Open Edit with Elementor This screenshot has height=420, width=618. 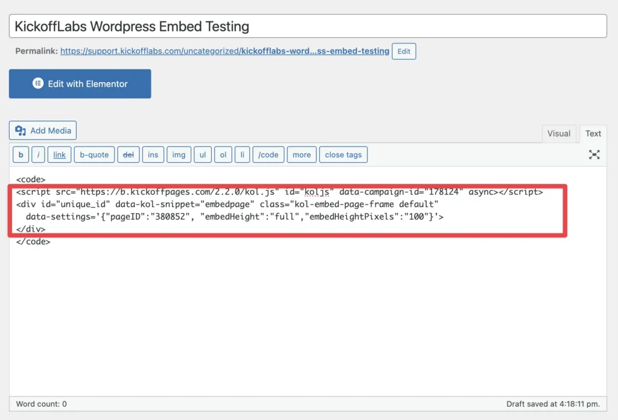[x=80, y=84]
